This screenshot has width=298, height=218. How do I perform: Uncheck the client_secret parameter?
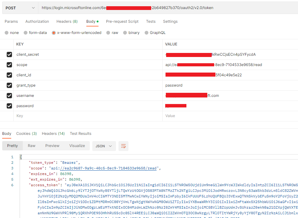tap(9, 54)
